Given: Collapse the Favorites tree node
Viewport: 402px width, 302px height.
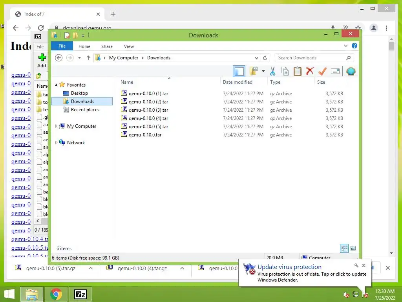Looking at the screenshot, I should click(56, 85).
